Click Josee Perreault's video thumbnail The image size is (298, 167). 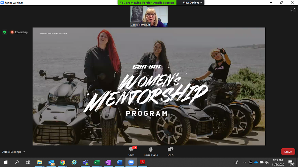[x=149, y=16]
